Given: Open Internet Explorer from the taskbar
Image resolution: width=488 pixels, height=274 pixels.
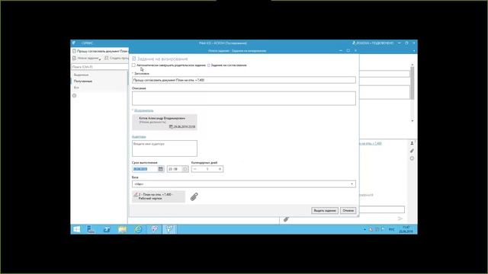Looking at the screenshot, I should pyautogui.click(x=138, y=229).
